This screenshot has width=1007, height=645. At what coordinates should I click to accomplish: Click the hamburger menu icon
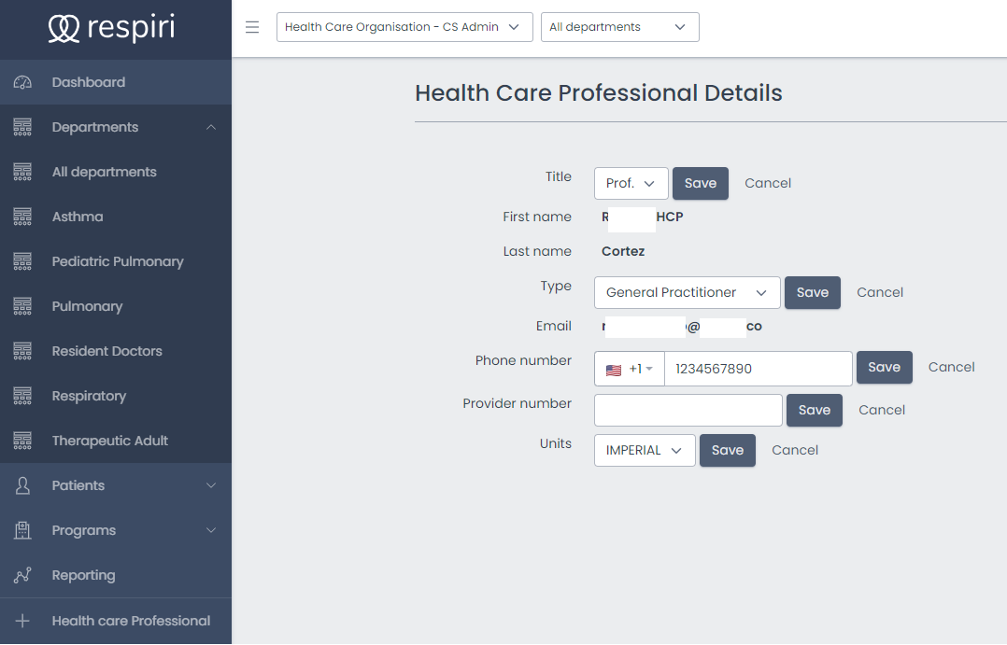[x=252, y=27]
